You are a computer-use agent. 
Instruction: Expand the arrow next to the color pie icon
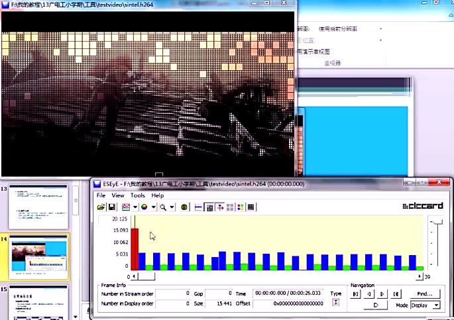click(154, 207)
